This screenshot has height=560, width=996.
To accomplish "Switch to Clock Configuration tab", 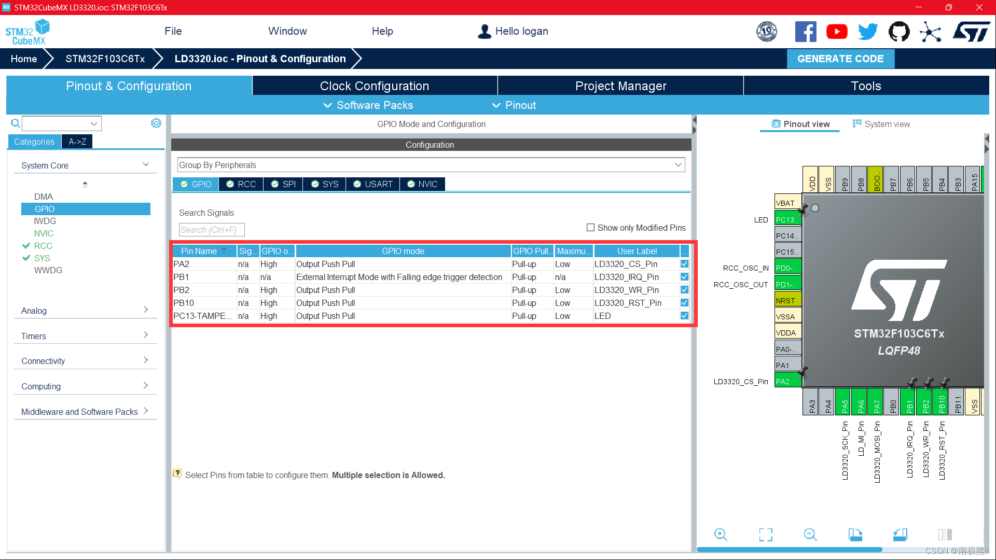I will 374,86.
